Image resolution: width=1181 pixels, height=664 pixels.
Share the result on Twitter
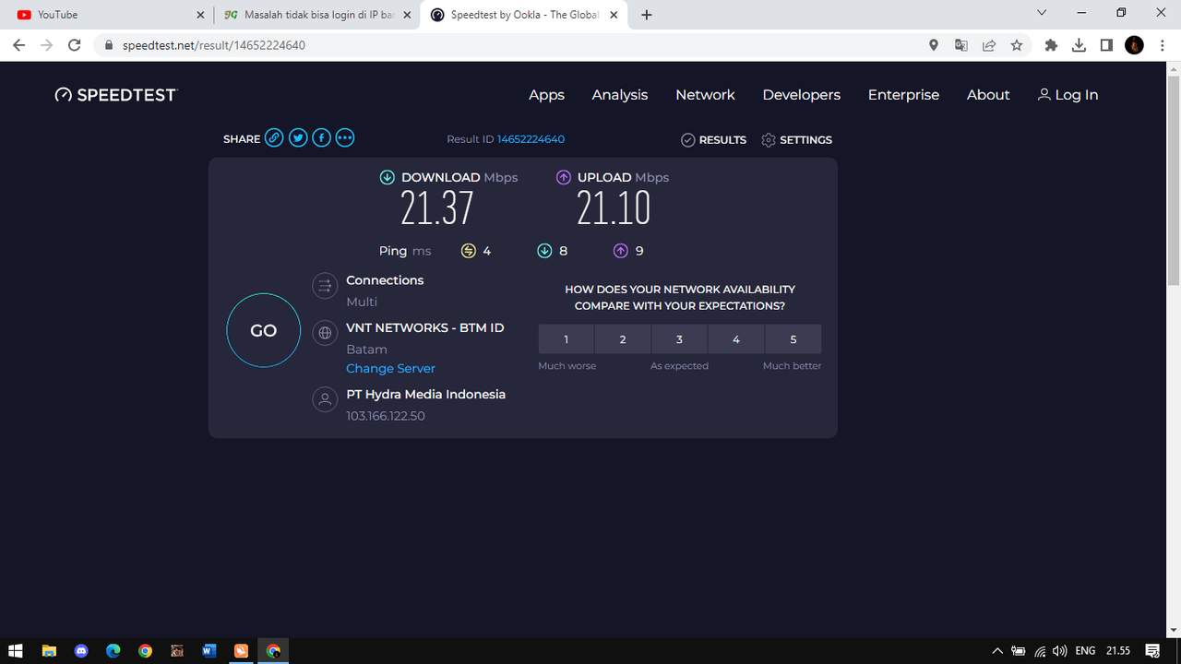[x=298, y=138]
